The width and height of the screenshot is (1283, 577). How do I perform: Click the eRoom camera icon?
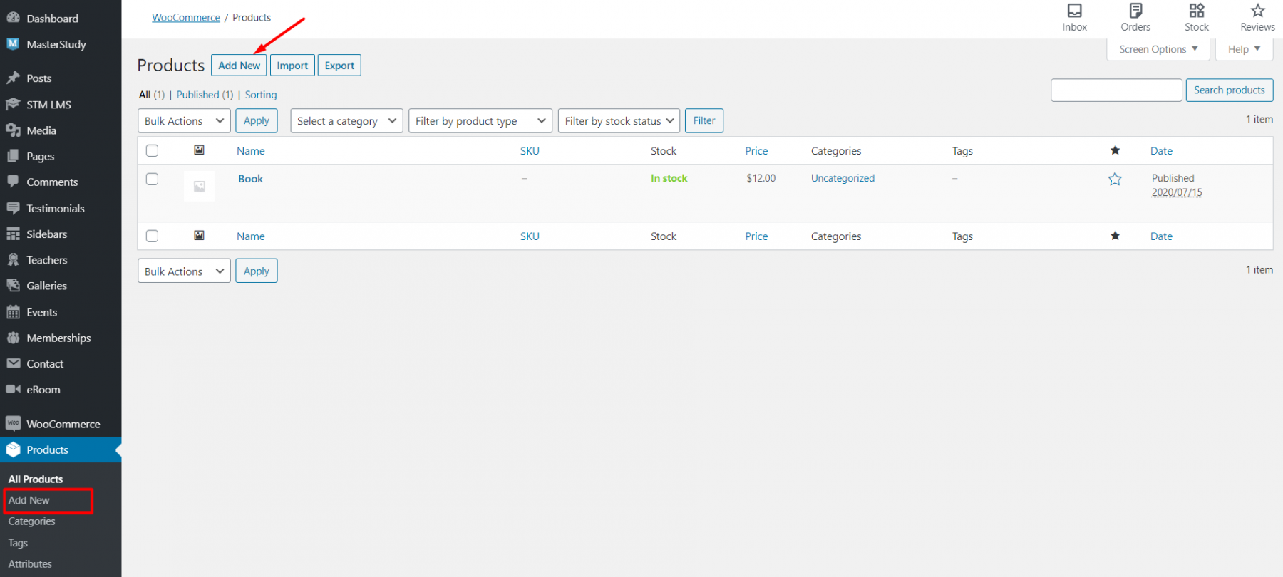tap(13, 390)
